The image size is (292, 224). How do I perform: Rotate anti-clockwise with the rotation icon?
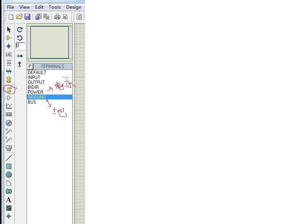coord(20,38)
